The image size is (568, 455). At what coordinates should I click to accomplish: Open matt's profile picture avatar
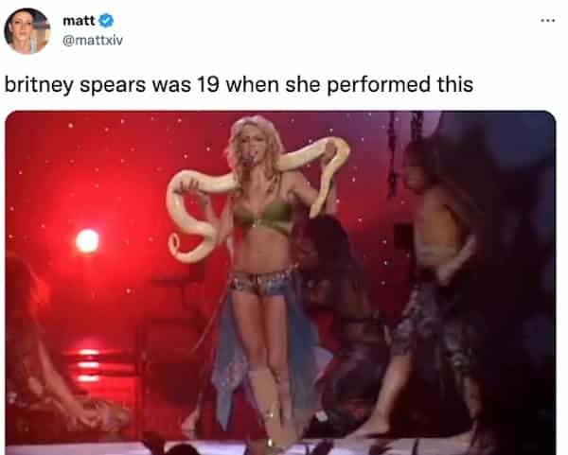point(27,31)
